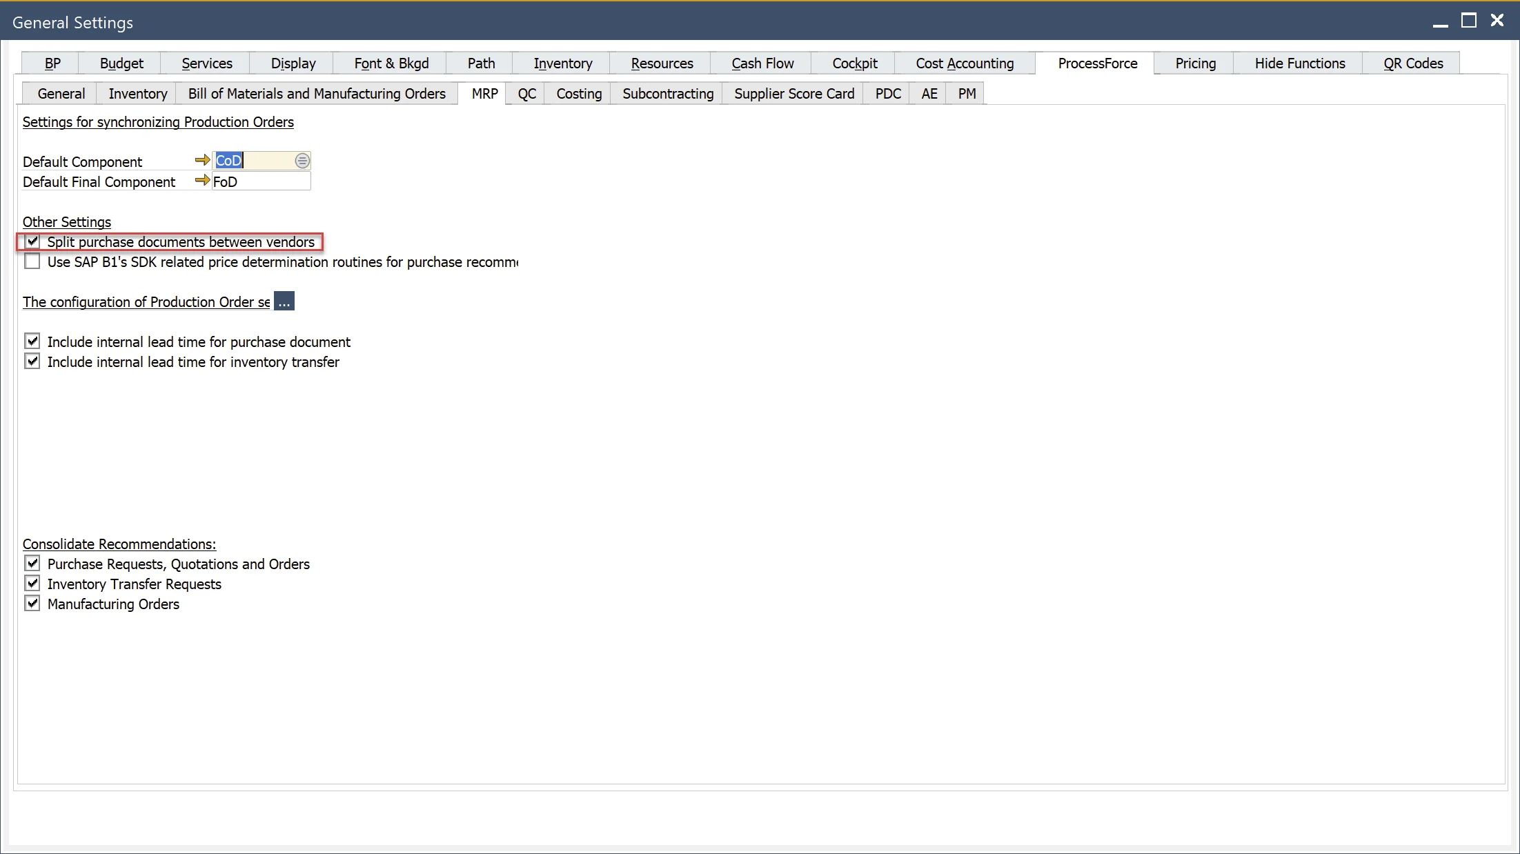Toggle internal lead time for inventory transfer

32,361
